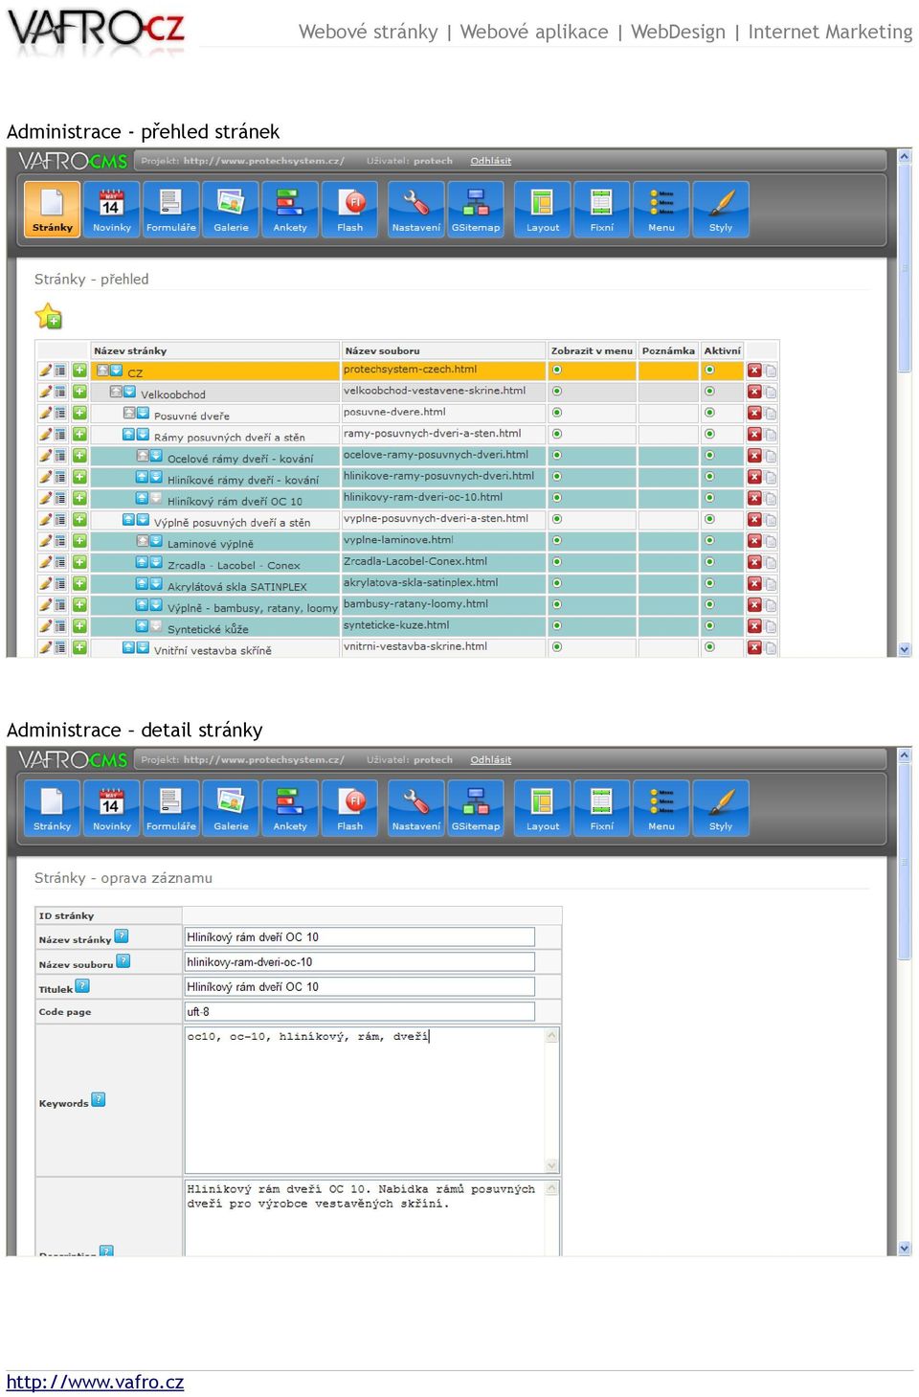Delete the syntheticke-kuze.html row
919x1397 pixels.
coord(754,626)
